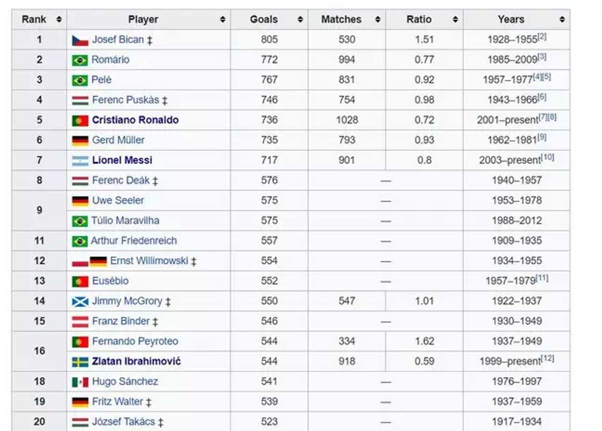Open Pelé's player page link
The height and width of the screenshot is (431, 602).
pos(102,80)
